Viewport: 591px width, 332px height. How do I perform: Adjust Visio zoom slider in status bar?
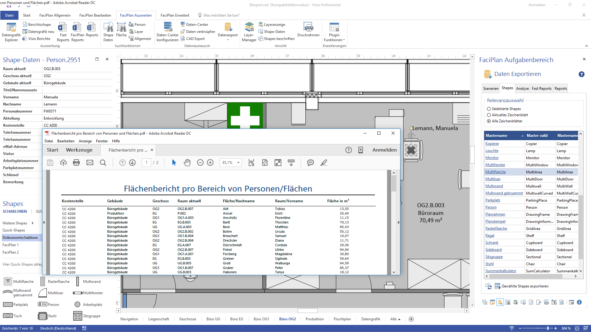click(x=548, y=328)
